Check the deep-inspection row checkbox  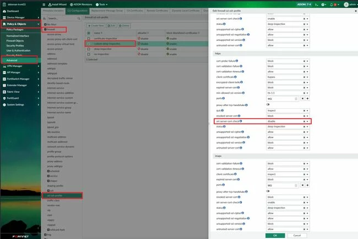(89, 49)
